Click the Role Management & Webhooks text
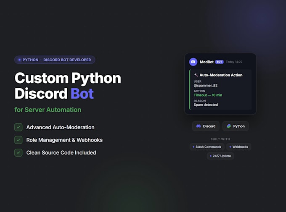 point(64,140)
